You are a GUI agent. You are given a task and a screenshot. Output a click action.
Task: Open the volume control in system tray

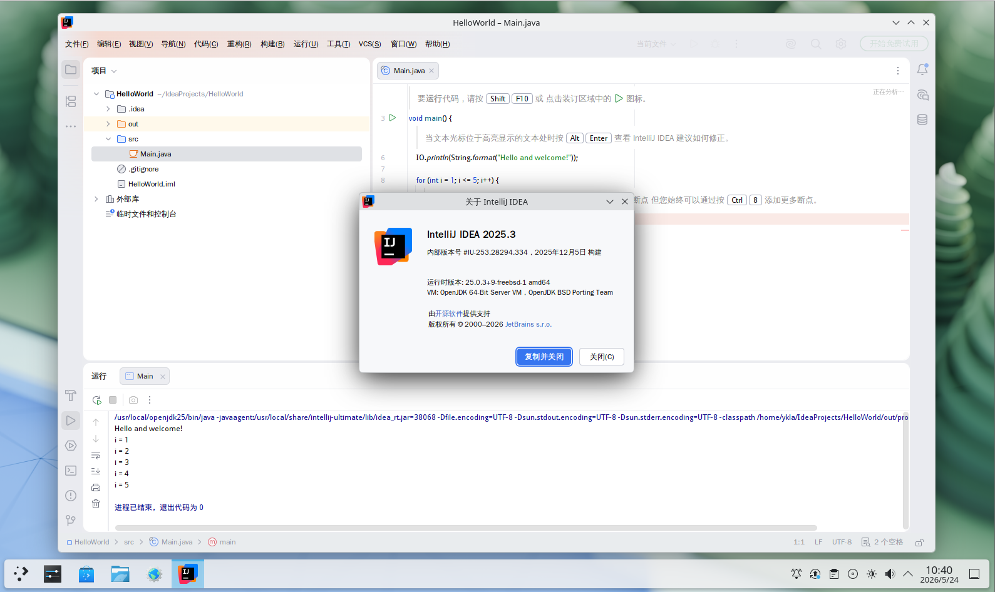(x=890, y=574)
